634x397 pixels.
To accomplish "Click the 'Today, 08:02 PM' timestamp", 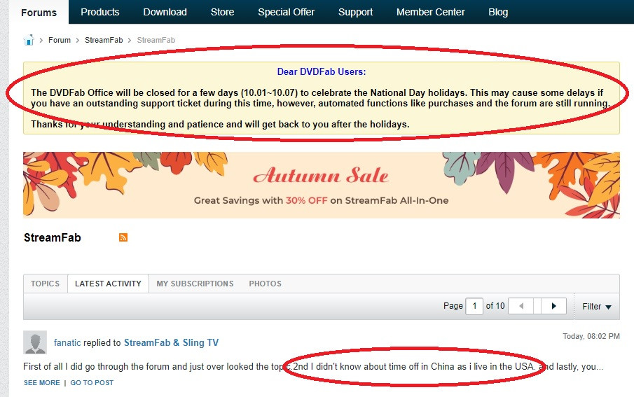I will 591,336.
